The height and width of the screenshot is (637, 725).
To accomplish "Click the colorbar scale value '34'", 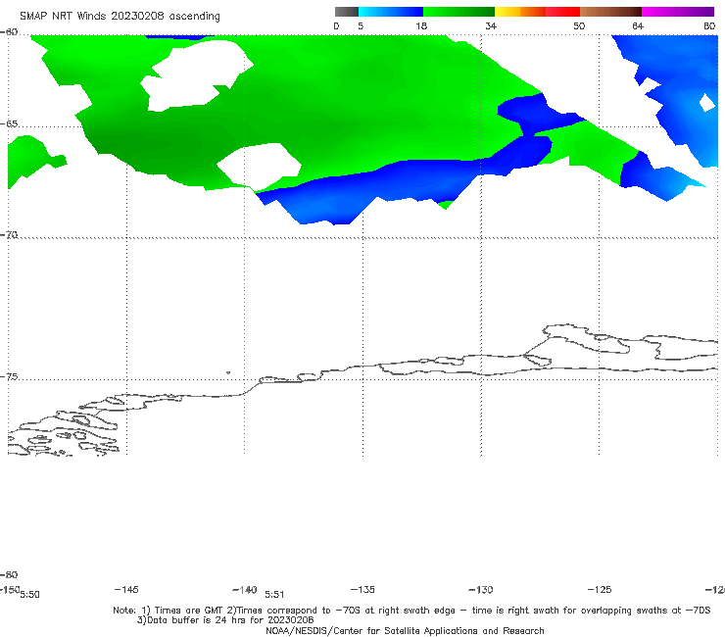I will [491, 25].
